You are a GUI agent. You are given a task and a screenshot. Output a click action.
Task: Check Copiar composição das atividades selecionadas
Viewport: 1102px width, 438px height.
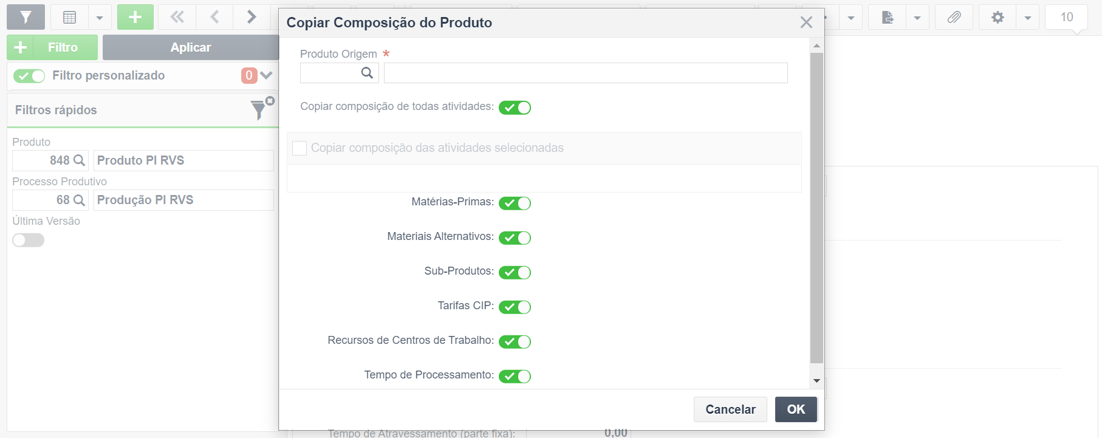tap(299, 148)
